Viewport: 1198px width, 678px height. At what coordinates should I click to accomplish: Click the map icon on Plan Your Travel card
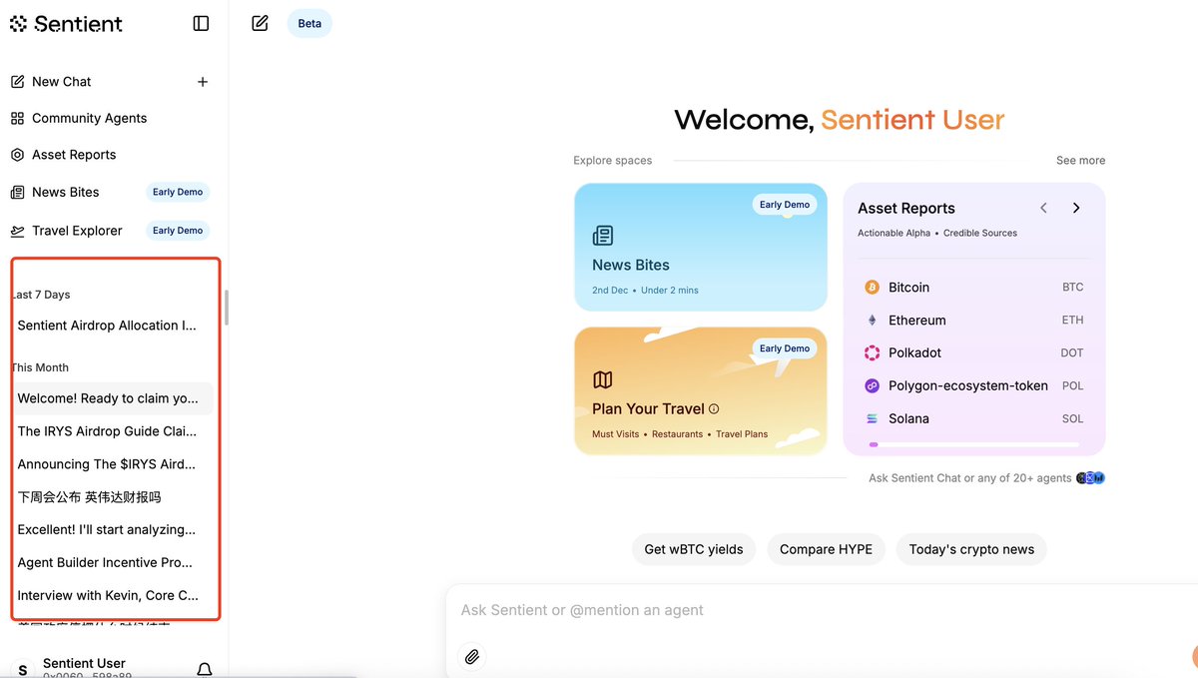coord(602,379)
